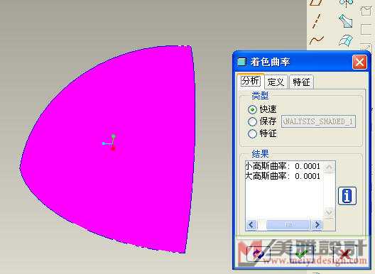
Task: Select the datum axis dashed-line tool
Action: (317, 21)
